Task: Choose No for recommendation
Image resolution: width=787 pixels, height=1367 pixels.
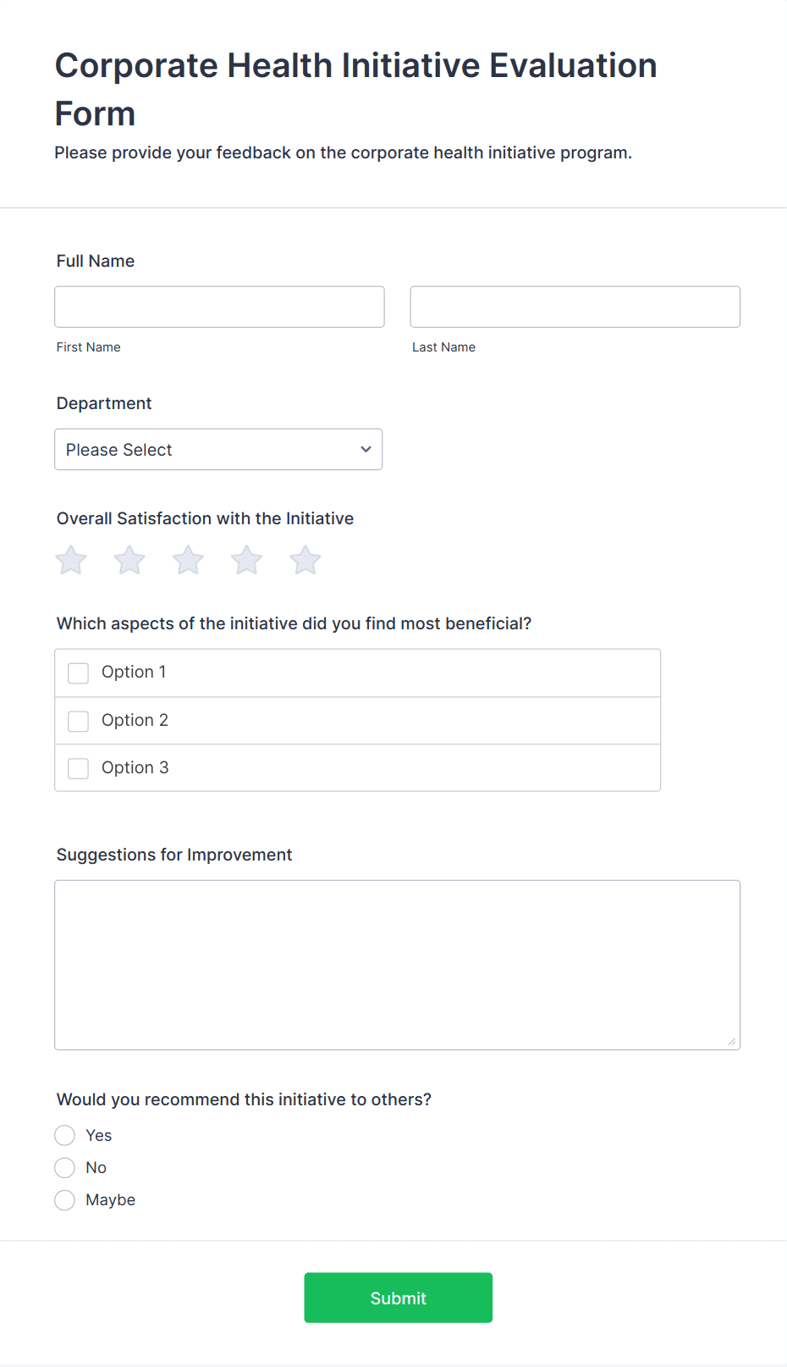Action: coord(65,1168)
